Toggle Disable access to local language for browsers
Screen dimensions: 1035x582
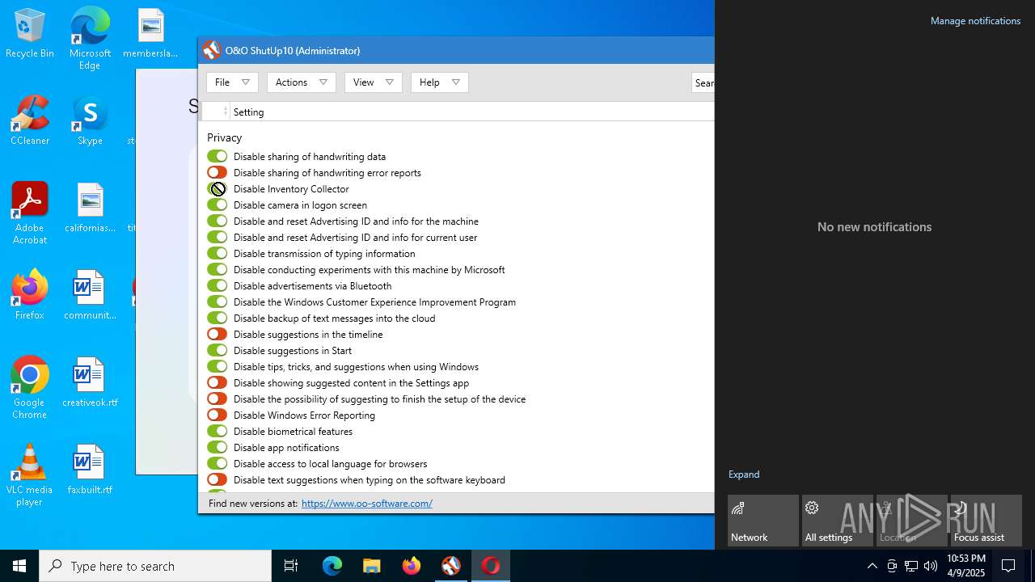(x=217, y=463)
